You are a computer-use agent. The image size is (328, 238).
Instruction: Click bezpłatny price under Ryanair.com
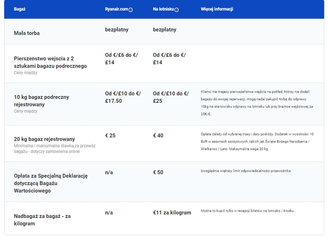[116, 29]
